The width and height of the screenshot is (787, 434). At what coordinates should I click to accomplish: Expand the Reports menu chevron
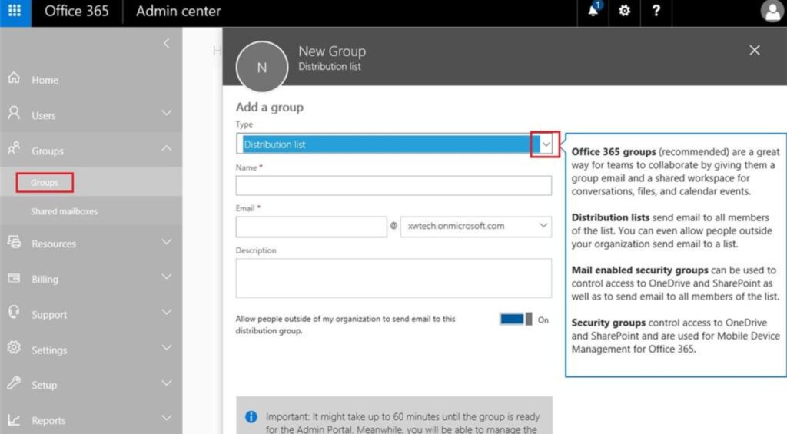click(x=167, y=419)
